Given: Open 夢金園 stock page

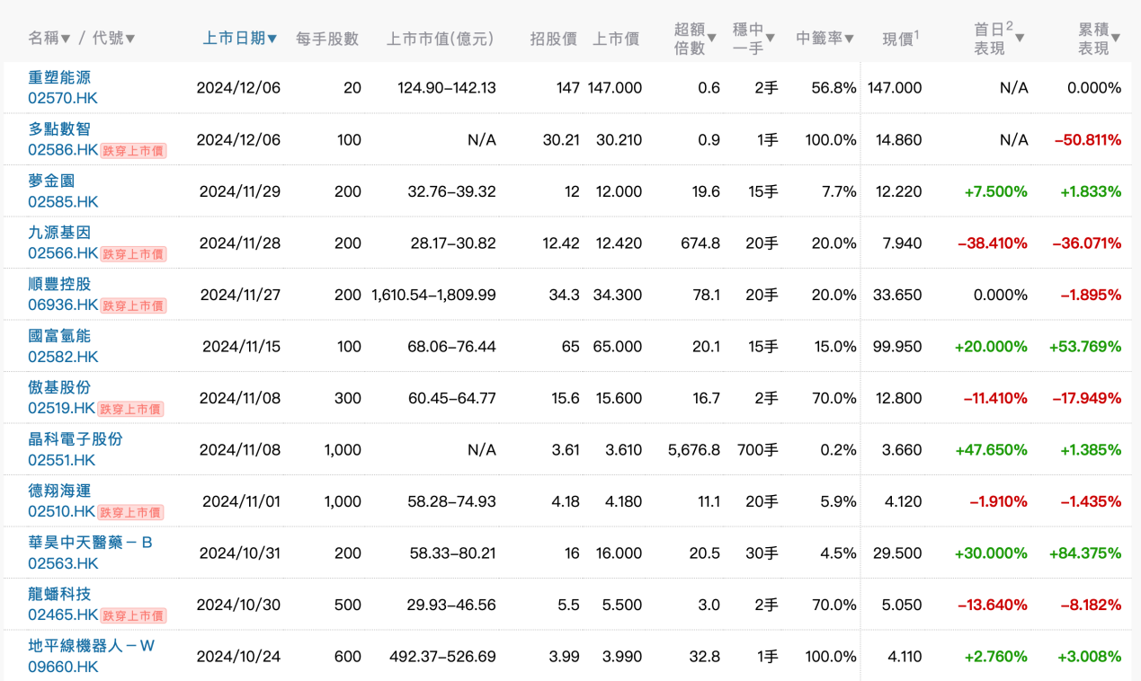Looking at the screenshot, I should (x=52, y=181).
